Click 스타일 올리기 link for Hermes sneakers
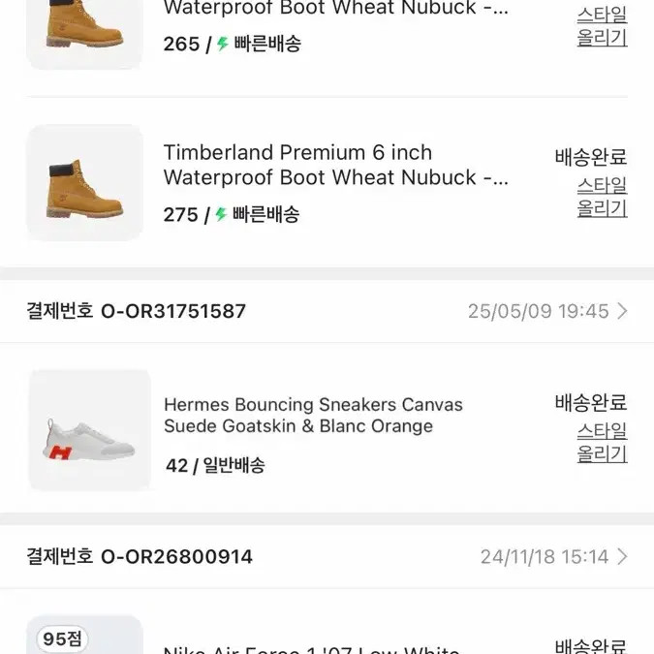 tap(603, 443)
